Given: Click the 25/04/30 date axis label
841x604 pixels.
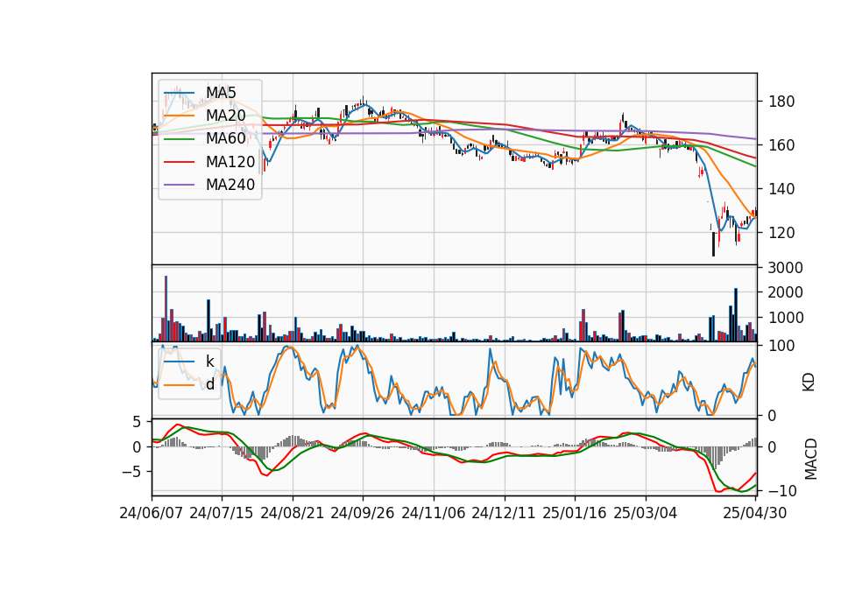Looking at the screenshot, I should [x=755, y=513].
